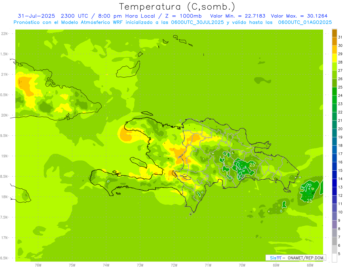Click the '75W' longitude label

pos(72,265)
